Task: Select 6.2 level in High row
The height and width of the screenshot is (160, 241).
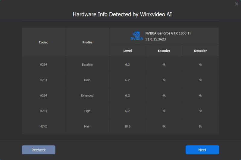Action: [127, 111]
